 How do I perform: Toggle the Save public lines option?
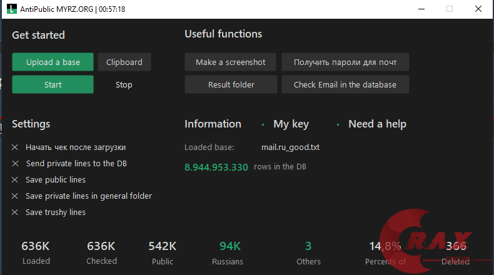pos(15,180)
